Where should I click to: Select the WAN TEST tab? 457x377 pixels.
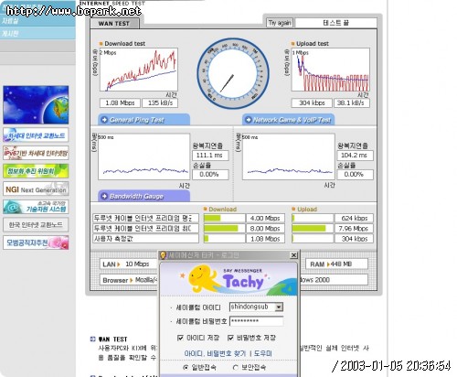point(114,24)
